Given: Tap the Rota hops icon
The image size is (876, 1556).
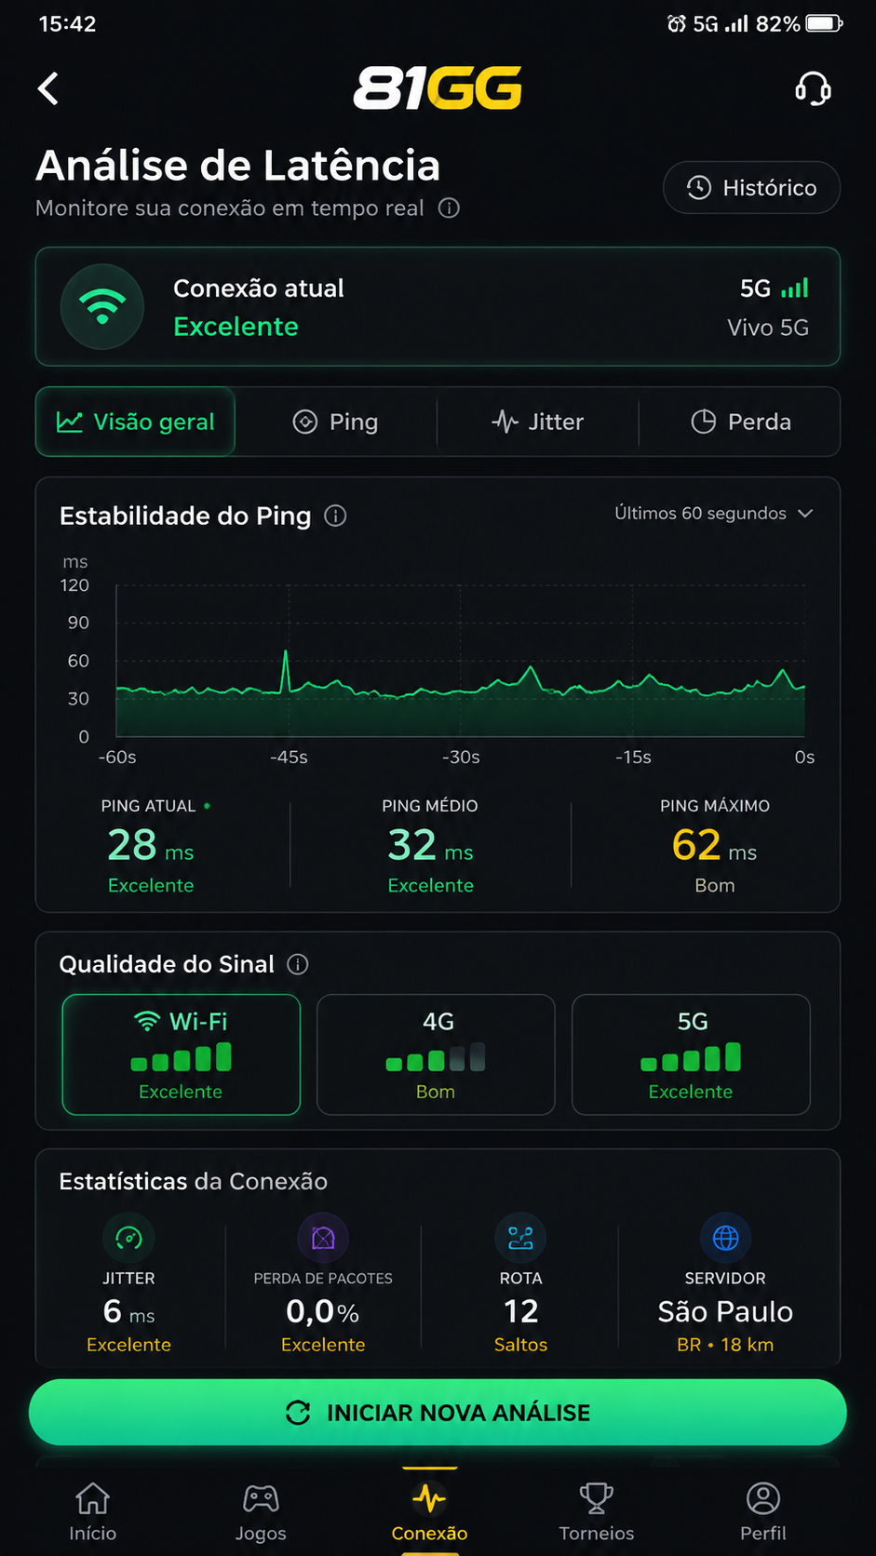Looking at the screenshot, I should click(x=520, y=1238).
